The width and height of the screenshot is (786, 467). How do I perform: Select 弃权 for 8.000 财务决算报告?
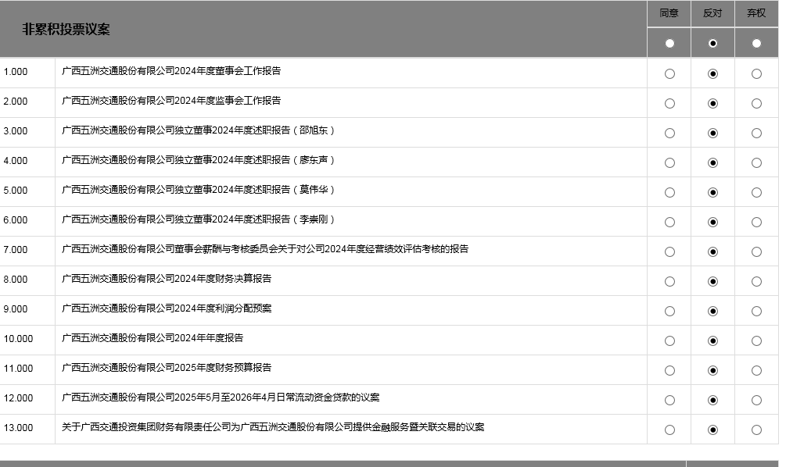coord(756,282)
